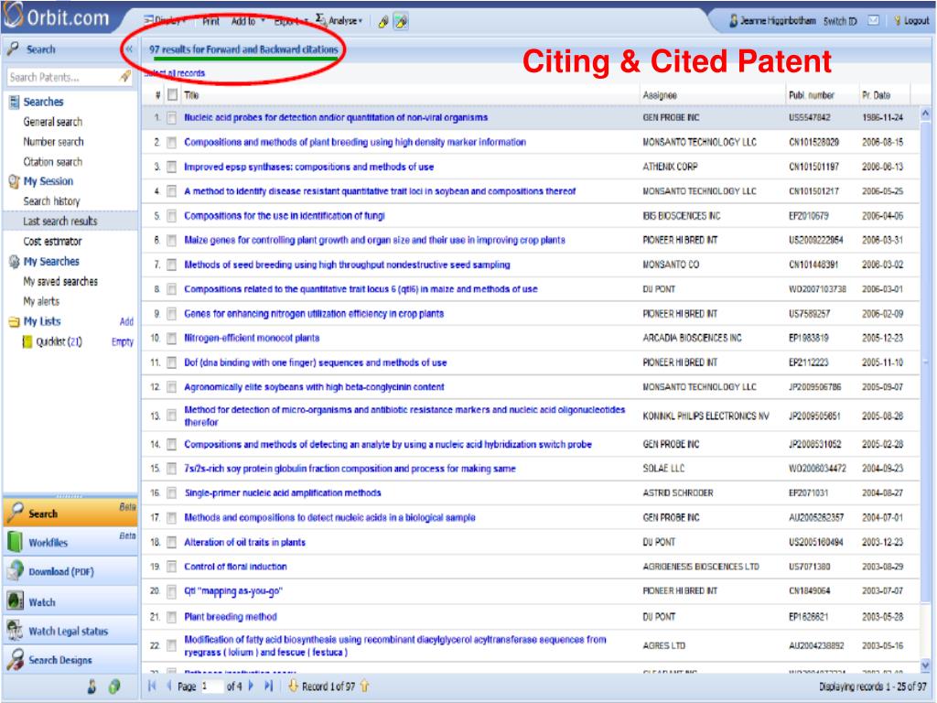Click the green globe icon at sidebar bottom

[114, 687]
